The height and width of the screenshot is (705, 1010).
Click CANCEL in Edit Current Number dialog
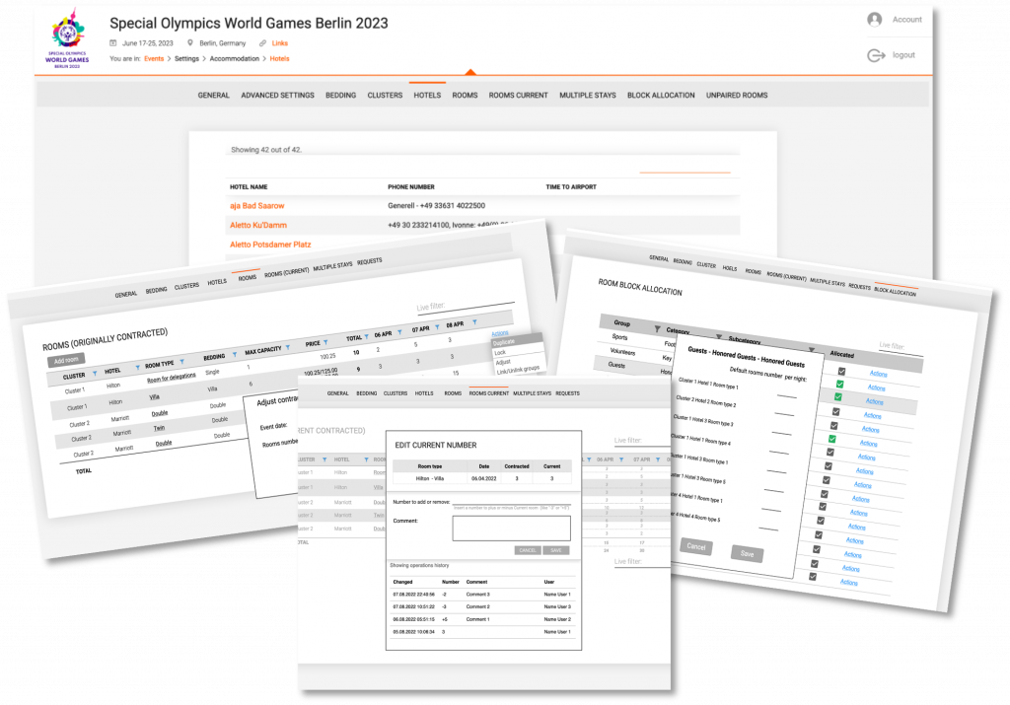click(528, 550)
